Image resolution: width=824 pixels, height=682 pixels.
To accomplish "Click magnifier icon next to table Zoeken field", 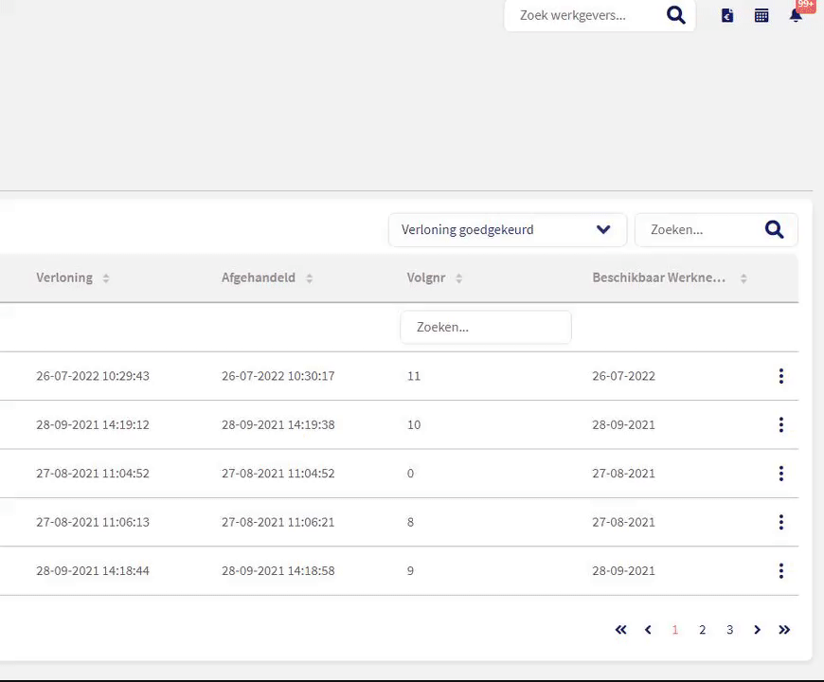I will [x=774, y=229].
